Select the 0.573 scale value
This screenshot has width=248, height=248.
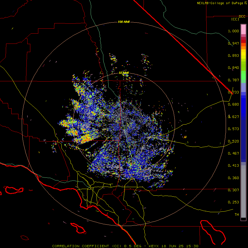(x=233, y=129)
